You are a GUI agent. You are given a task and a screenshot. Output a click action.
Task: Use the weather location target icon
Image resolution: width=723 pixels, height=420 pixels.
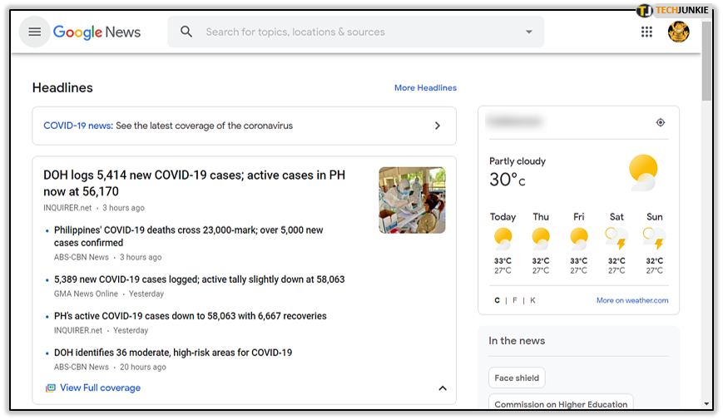click(x=661, y=122)
